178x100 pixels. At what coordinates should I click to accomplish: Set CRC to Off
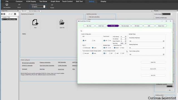coord(83,41)
